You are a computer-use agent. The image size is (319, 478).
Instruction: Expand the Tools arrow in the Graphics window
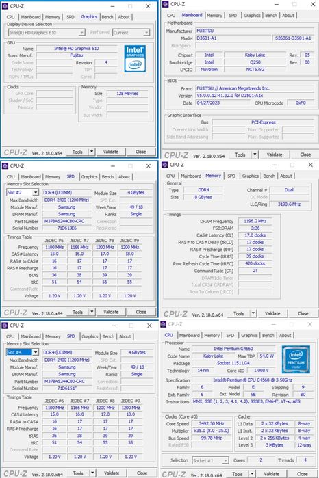point(92,152)
